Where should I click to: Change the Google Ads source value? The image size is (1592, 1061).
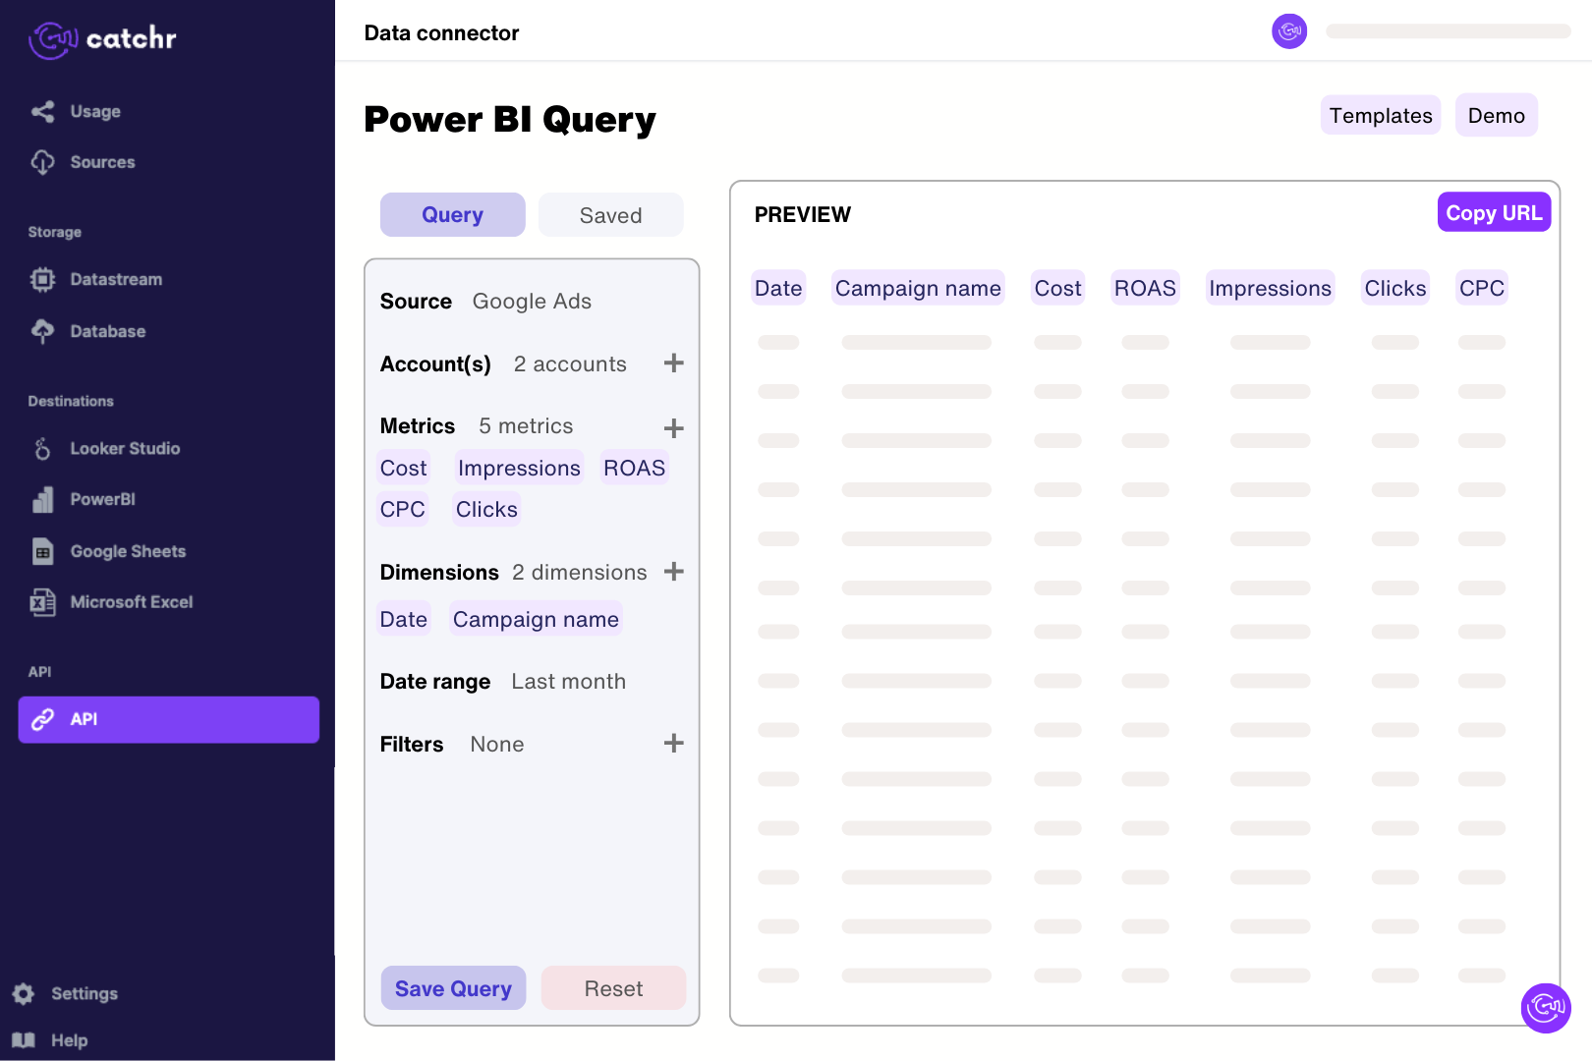click(x=532, y=302)
